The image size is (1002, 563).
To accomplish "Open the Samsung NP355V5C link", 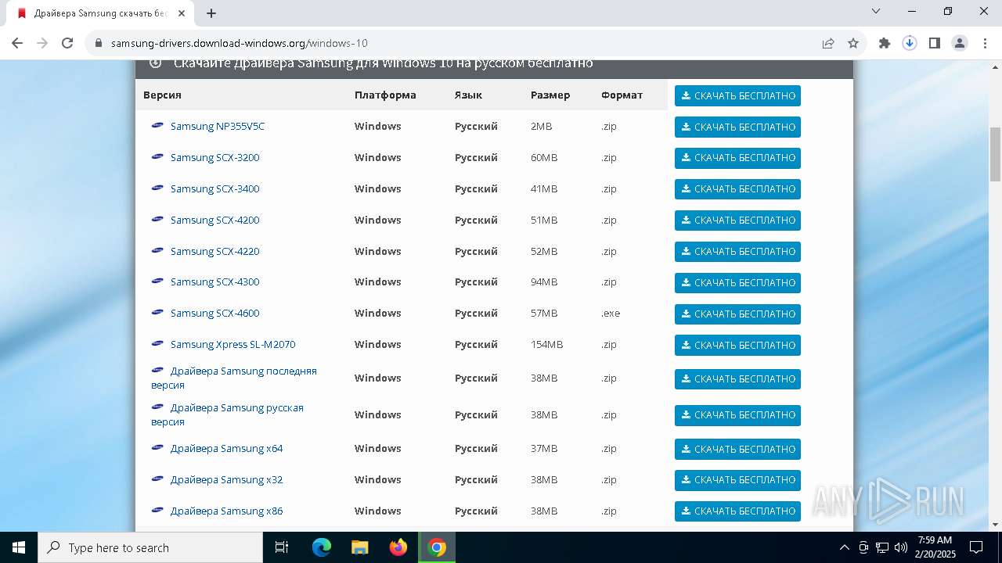I will [x=218, y=126].
